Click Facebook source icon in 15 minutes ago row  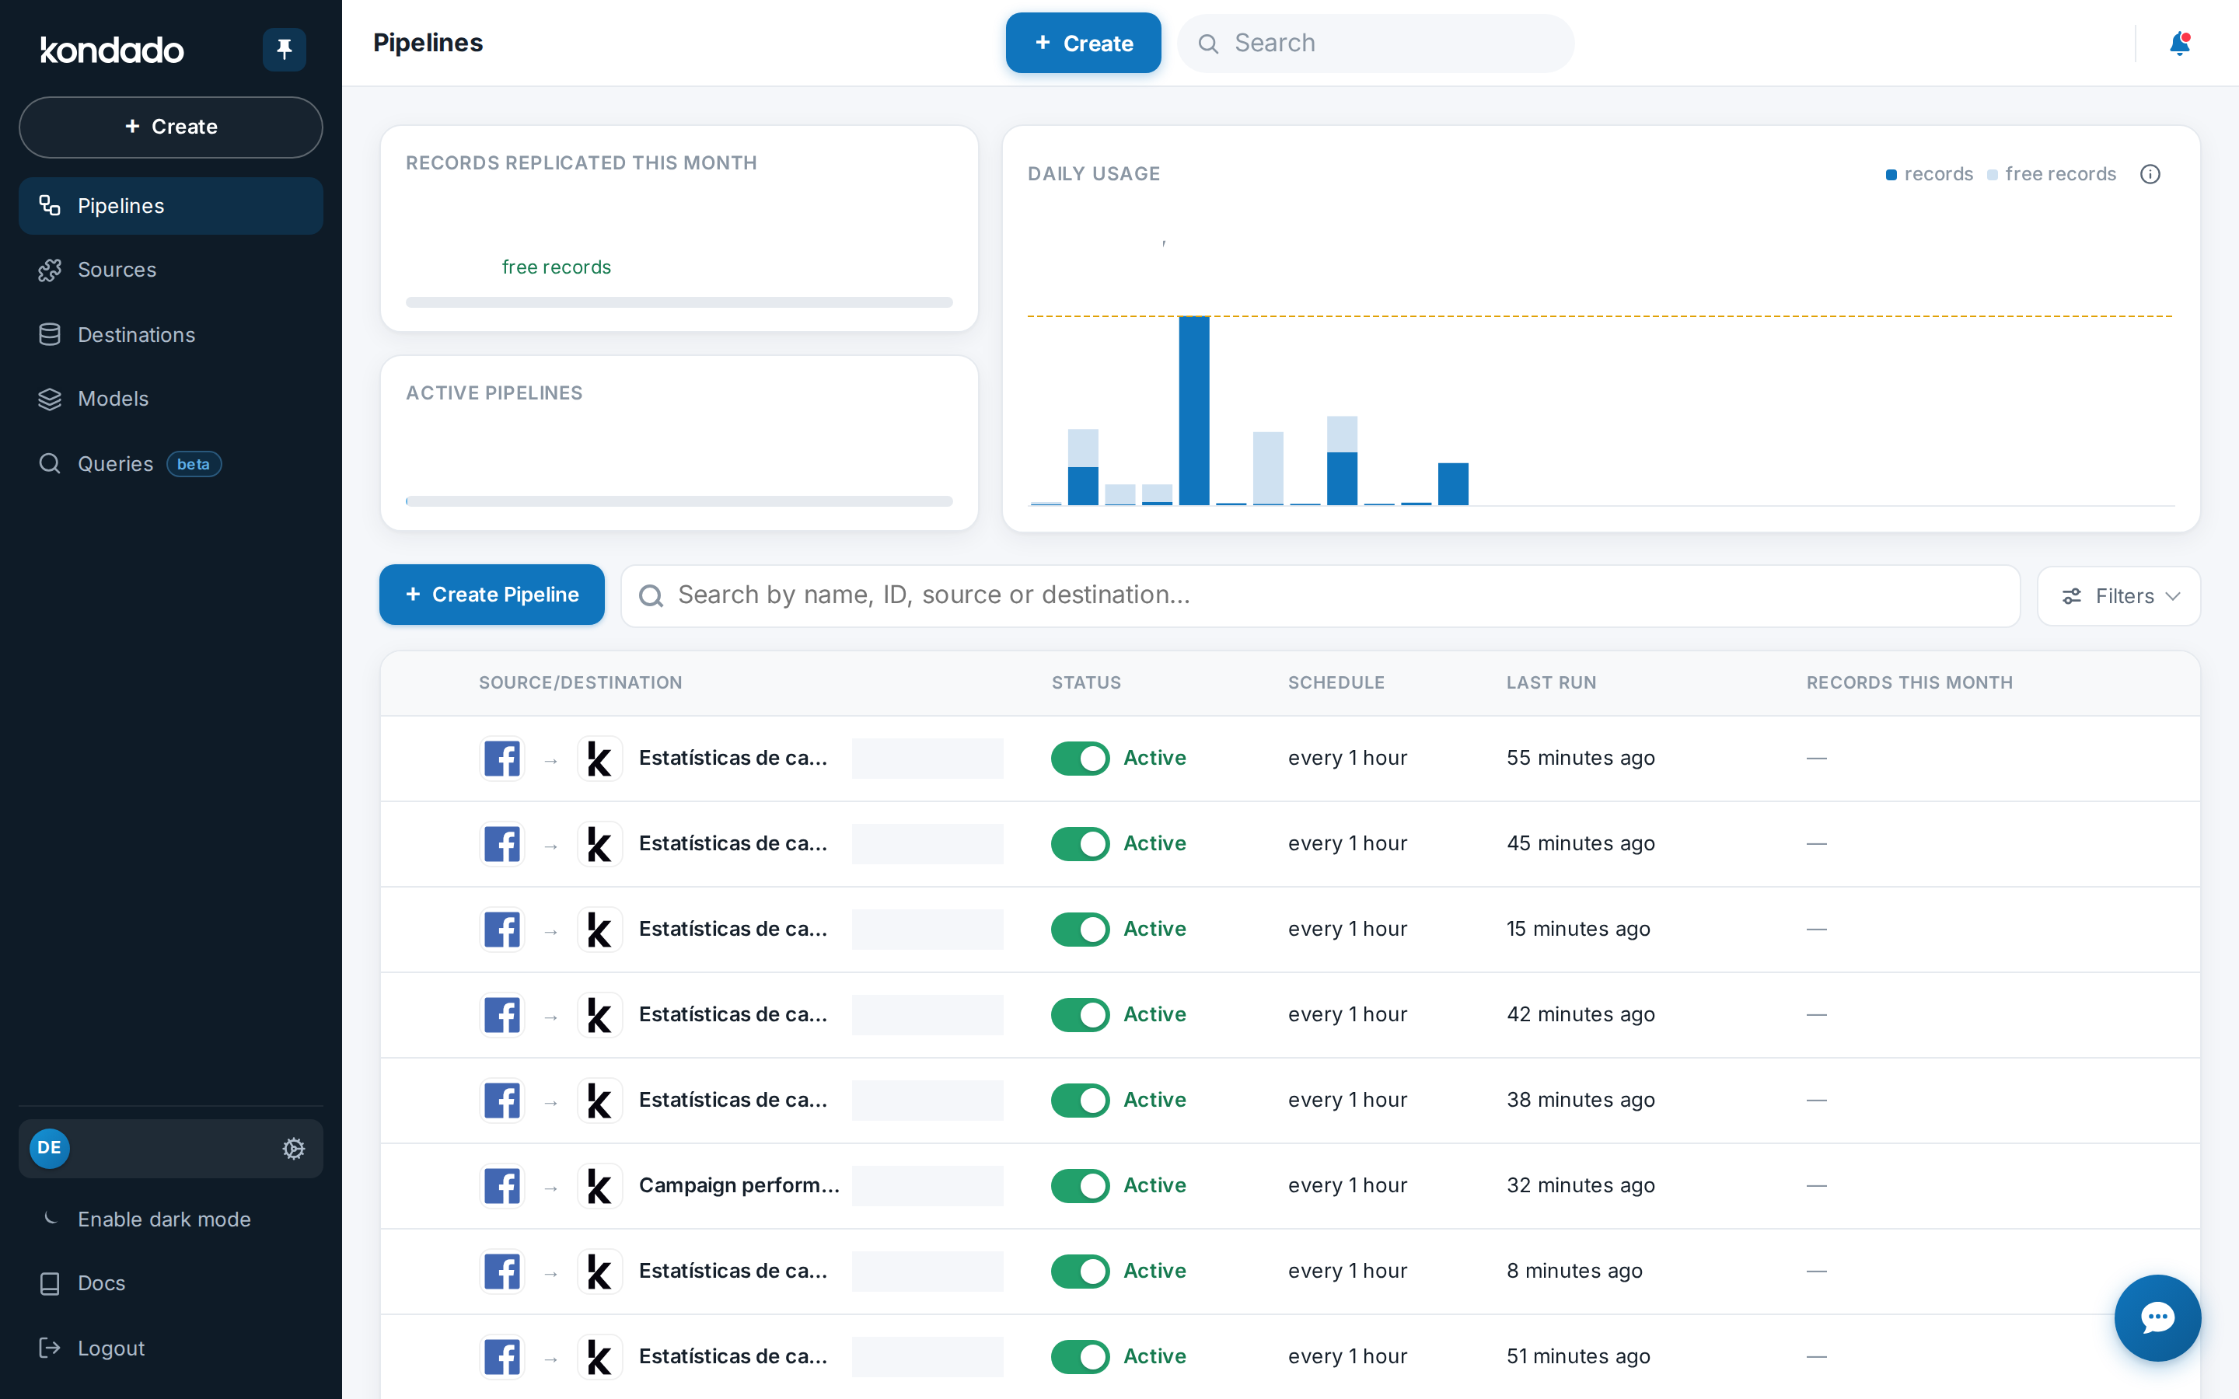pyautogui.click(x=502, y=929)
